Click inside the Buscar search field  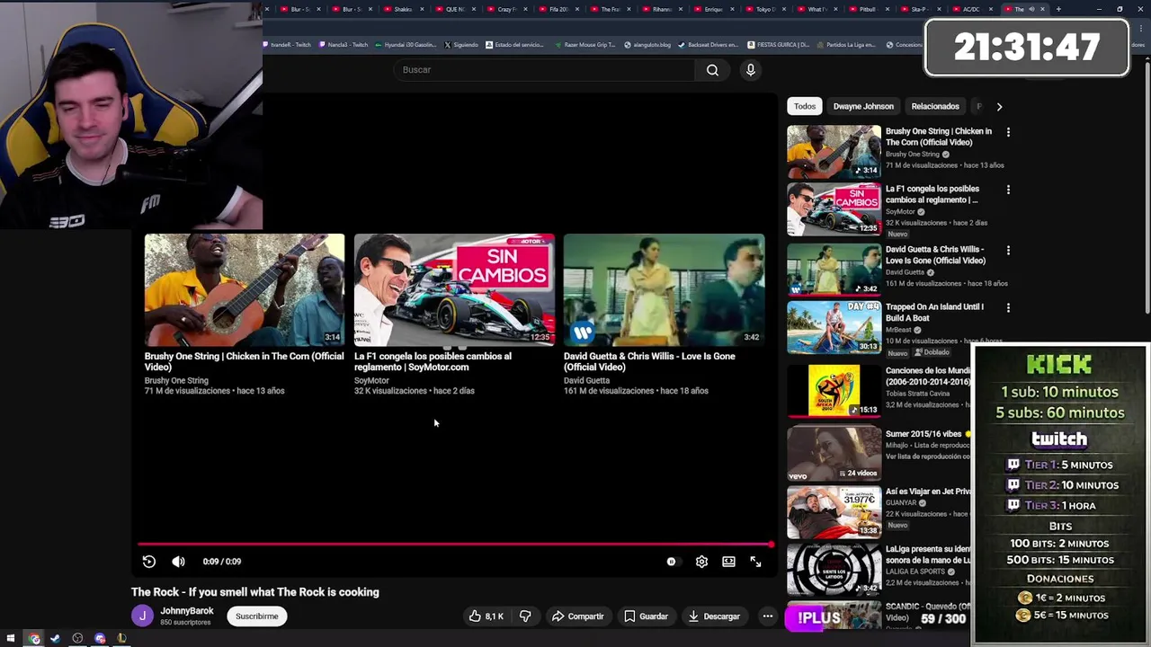[544, 70]
